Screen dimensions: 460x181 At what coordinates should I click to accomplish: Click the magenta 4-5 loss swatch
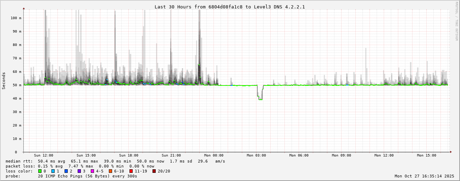pos(92,171)
